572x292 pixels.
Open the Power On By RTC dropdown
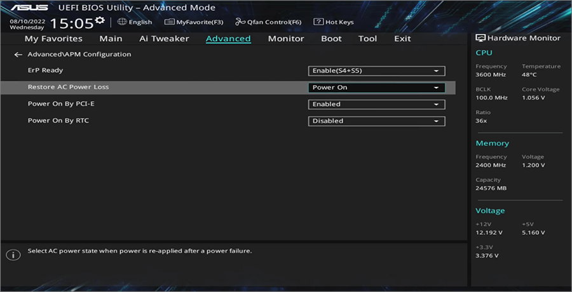point(376,121)
